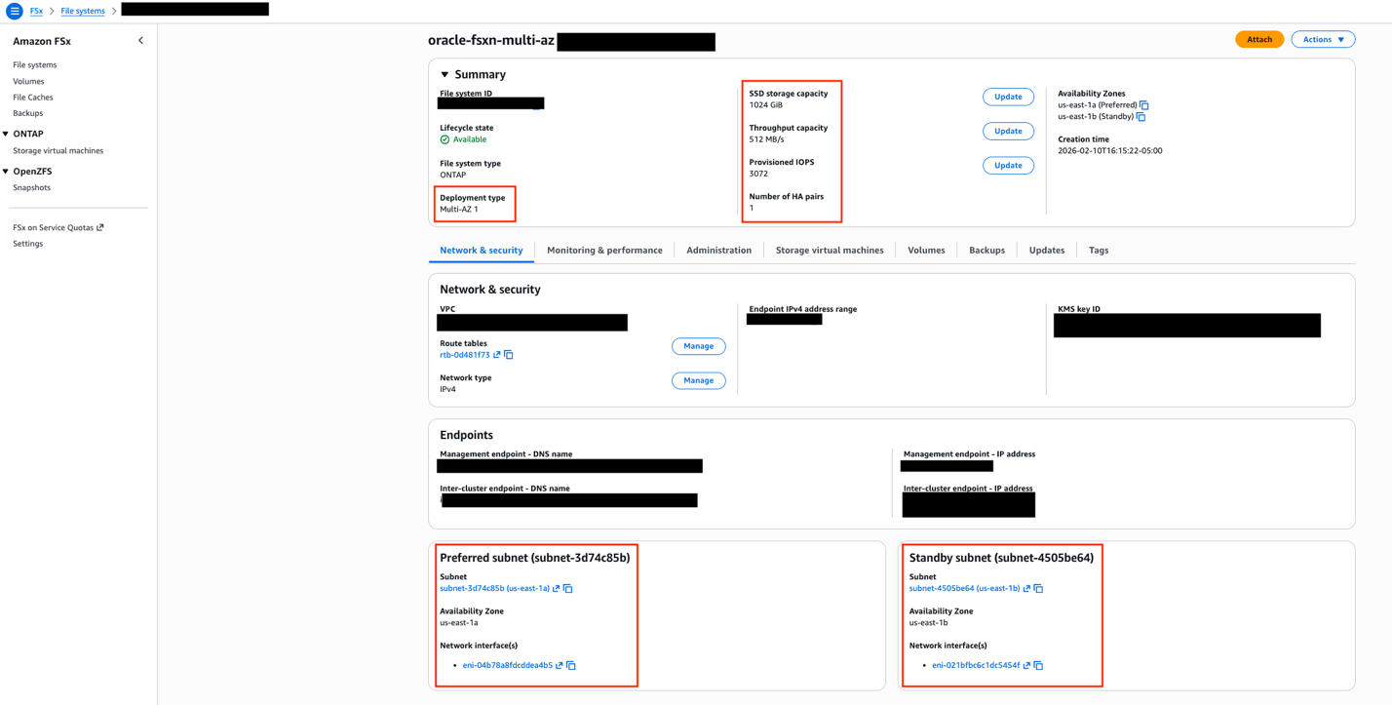The height and width of the screenshot is (705, 1392).
Task: Select the 1024 GiB storage value
Action: [766, 105]
